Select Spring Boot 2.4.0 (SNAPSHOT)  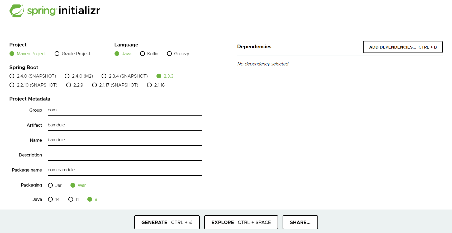tap(33, 76)
